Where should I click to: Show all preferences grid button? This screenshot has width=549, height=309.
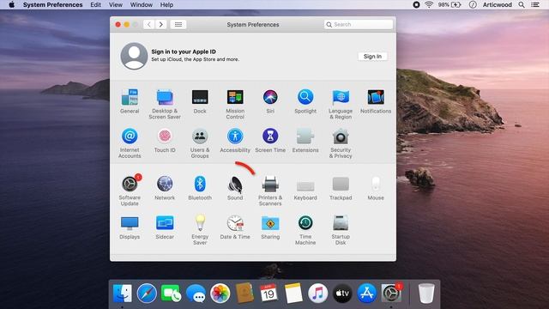click(x=178, y=25)
